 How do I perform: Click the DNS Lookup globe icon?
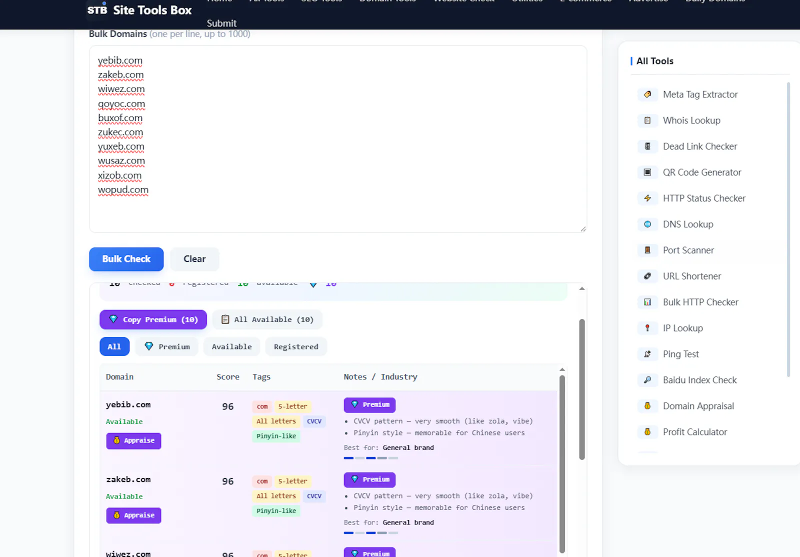point(647,224)
